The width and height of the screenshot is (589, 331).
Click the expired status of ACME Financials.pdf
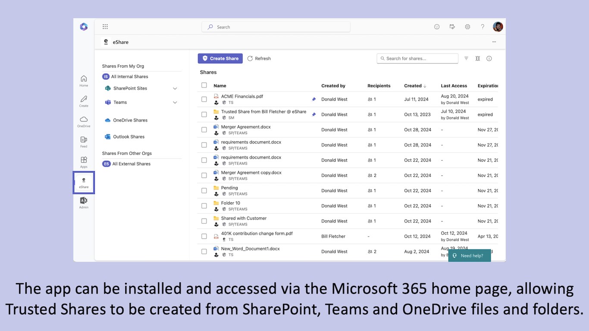coord(485,99)
